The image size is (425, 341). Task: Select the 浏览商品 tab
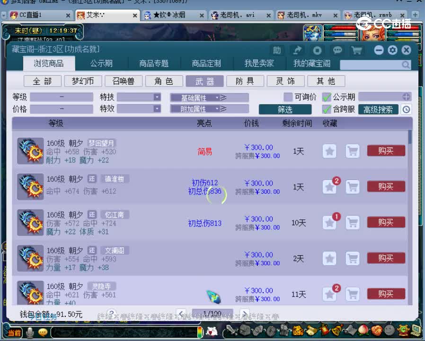(x=49, y=63)
